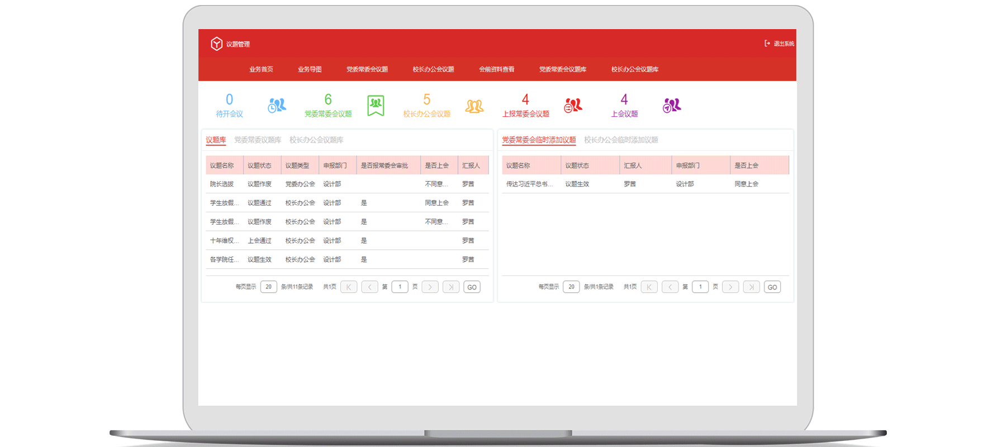
Task: Click the cube logo beside 议题管理
Action: 216,44
